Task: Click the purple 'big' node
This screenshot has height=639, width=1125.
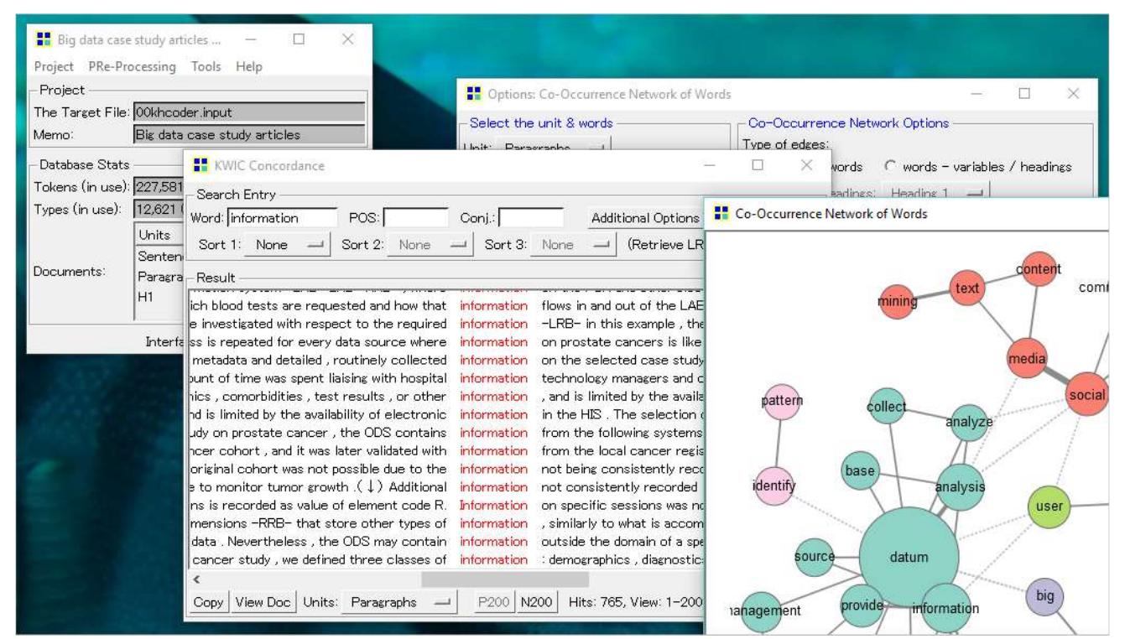Action: [x=1044, y=599]
